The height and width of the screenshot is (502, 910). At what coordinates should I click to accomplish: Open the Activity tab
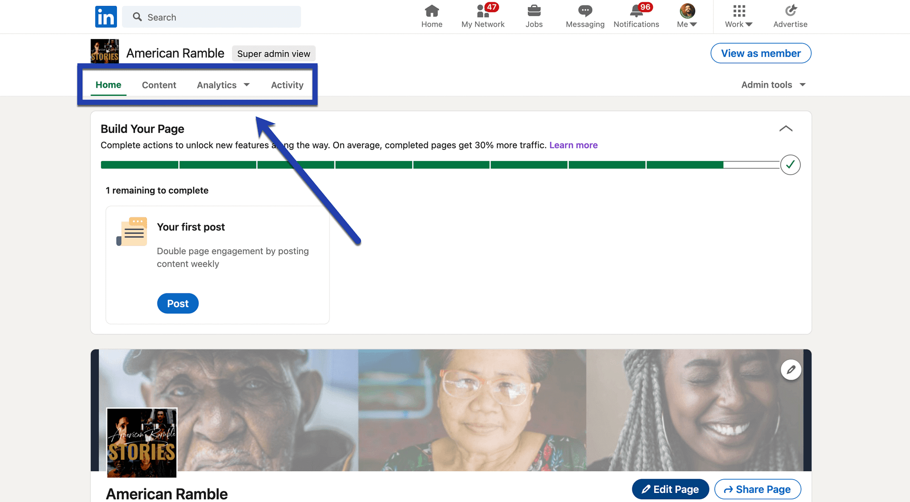click(x=287, y=85)
